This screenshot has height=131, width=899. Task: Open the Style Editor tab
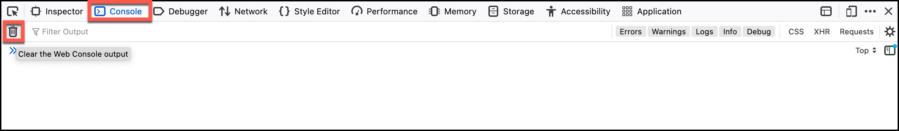pyautogui.click(x=310, y=12)
